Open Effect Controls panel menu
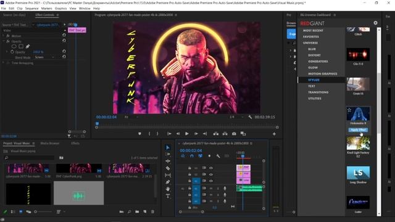Image resolution: width=395 pixels, height=222 pixels. pos(57,15)
